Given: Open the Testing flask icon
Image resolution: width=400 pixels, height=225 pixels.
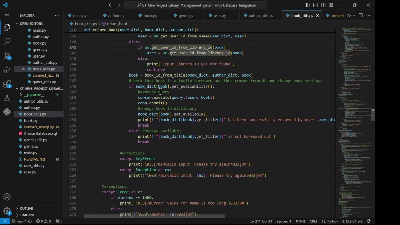Looking at the screenshot, I should click(x=7, y=98).
